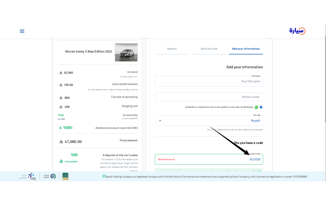326x206 pixels.
Task: Click the riyal symbol beside 45,900
Action: pos(61,73)
